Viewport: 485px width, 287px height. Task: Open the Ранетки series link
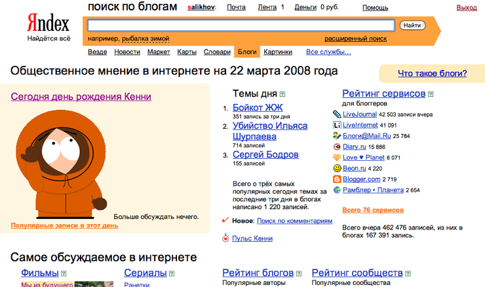coord(137,284)
